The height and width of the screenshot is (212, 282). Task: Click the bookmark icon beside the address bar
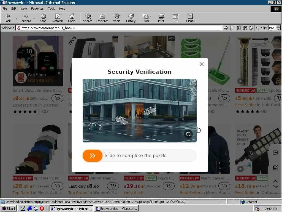[x=232, y=28]
